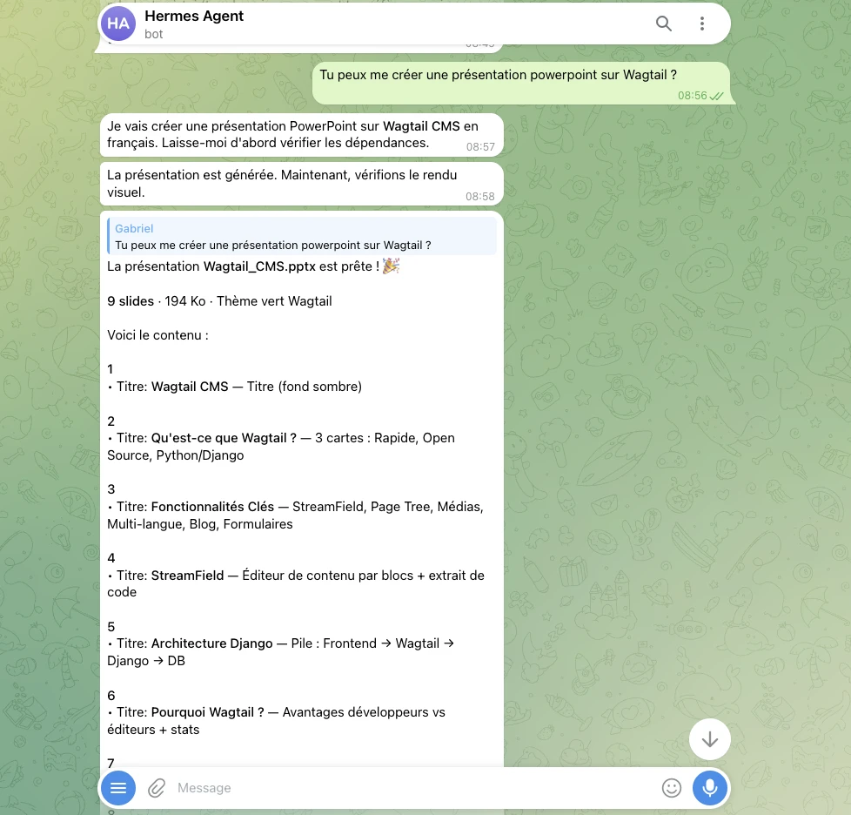Click the 'bot' status label under Hermes Agent
The width and height of the screenshot is (851, 815).
[x=154, y=34]
